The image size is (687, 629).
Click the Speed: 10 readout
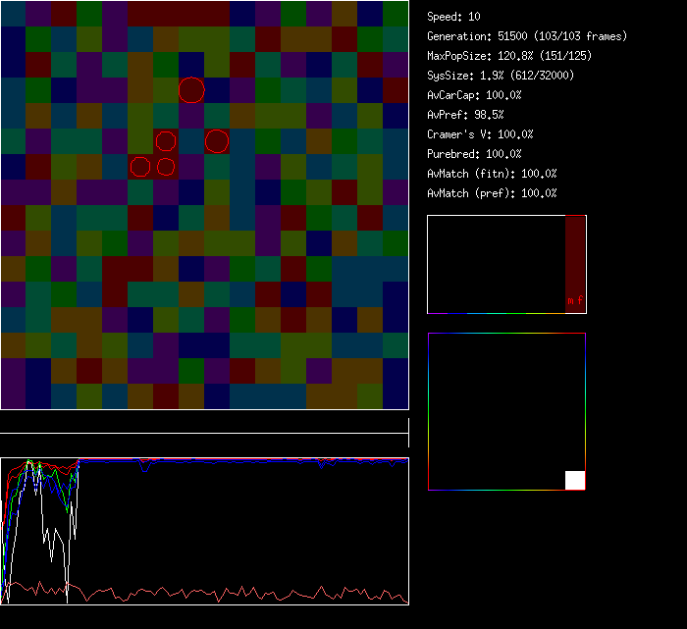pyautogui.click(x=453, y=17)
